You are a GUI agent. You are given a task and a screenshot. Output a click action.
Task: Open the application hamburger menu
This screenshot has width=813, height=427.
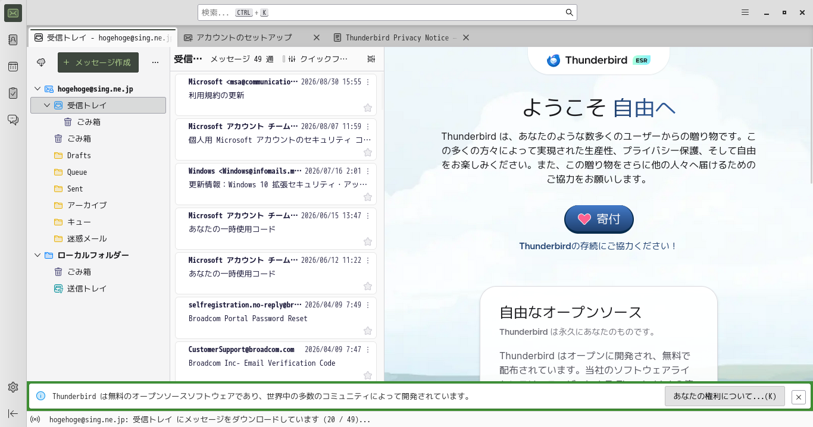pos(745,12)
